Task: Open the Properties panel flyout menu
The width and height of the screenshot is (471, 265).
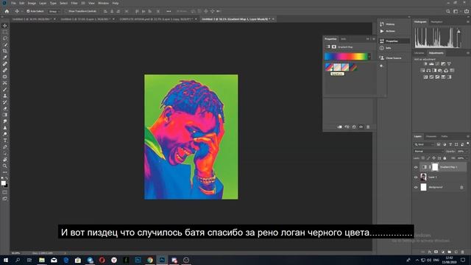Action: [x=374, y=39]
